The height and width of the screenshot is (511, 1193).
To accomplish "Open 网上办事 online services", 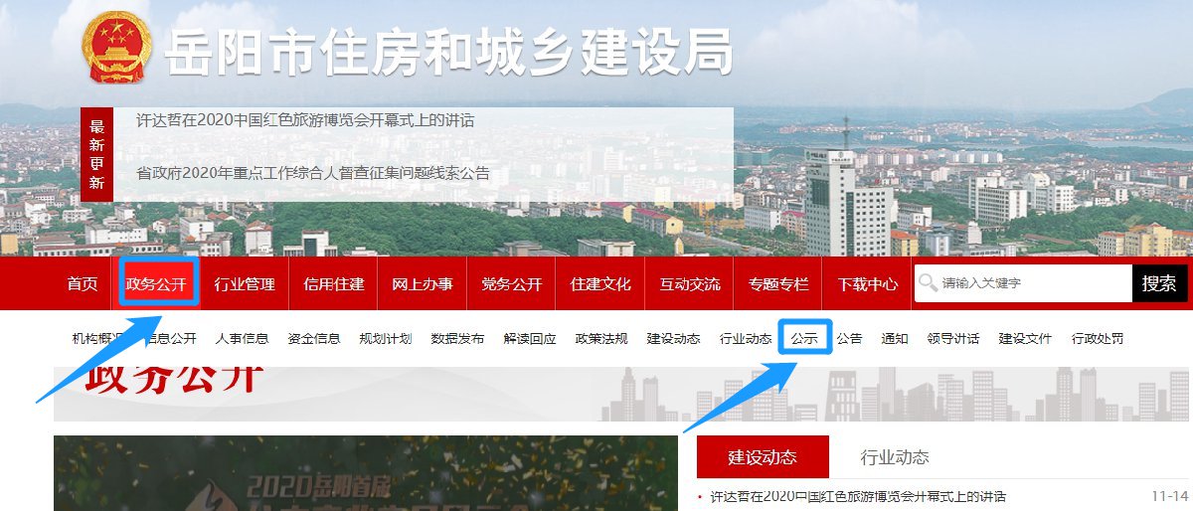I will coord(423,284).
